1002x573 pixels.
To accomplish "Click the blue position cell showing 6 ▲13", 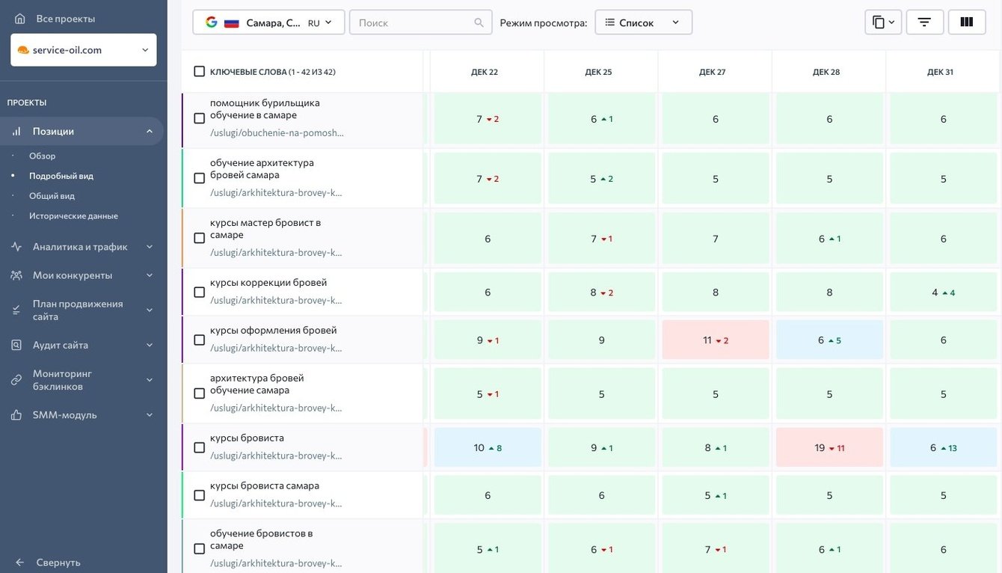I will click(x=943, y=448).
